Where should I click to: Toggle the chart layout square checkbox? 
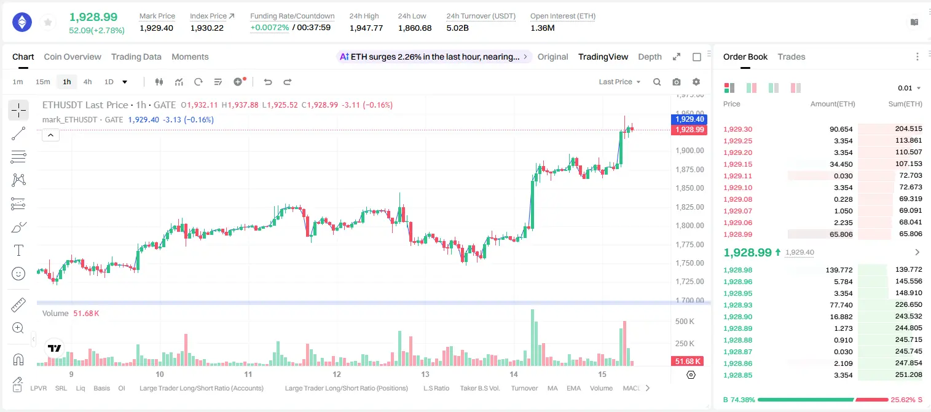tap(697, 57)
